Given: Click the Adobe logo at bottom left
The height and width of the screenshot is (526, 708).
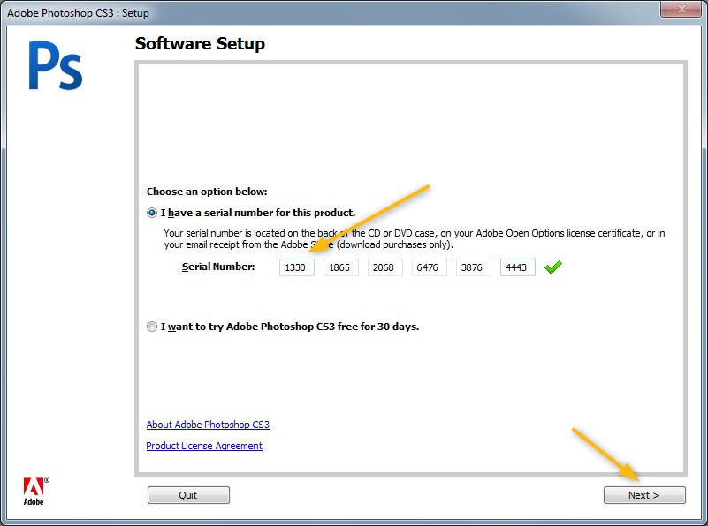Looking at the screenshot, I should point(34,488).
